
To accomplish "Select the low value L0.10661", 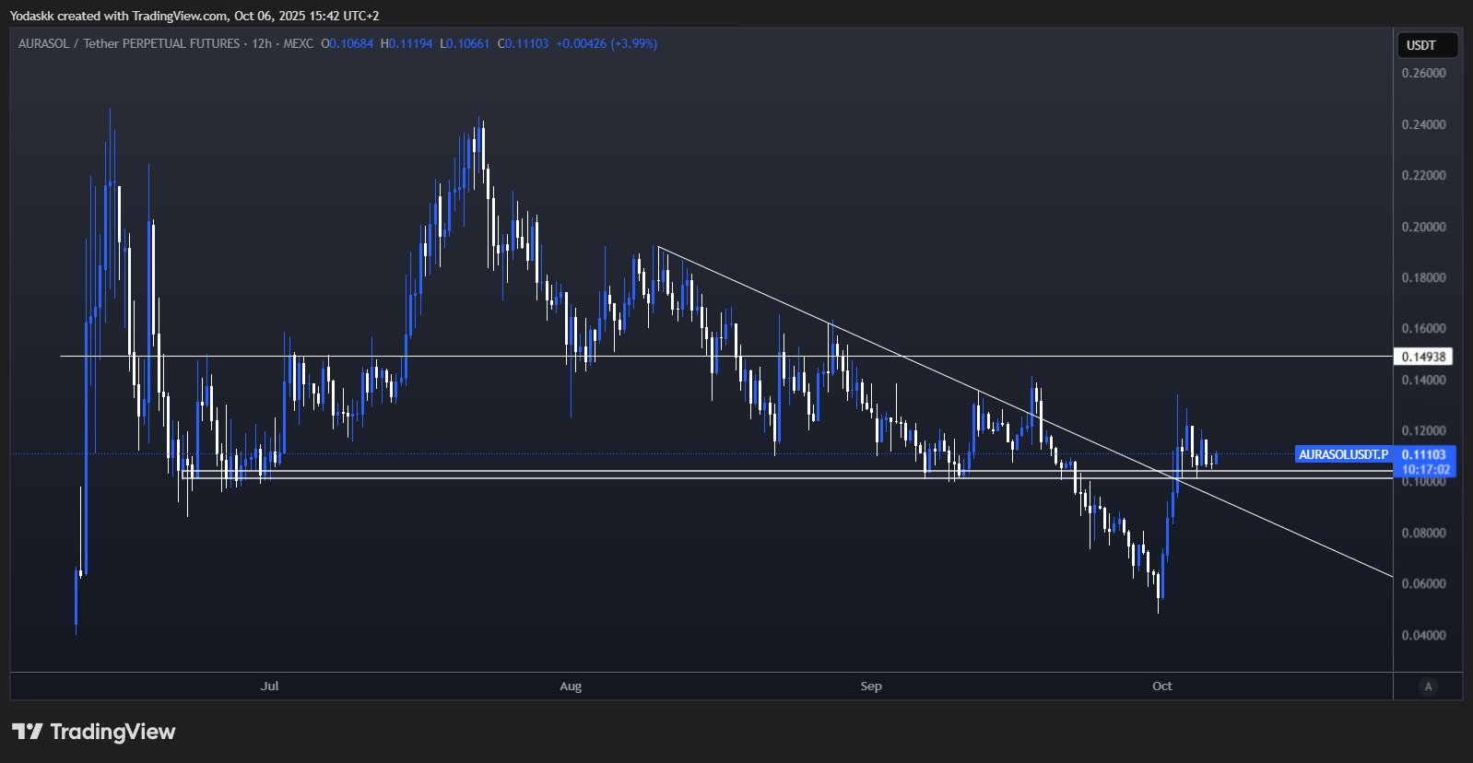I will (465, 43).
